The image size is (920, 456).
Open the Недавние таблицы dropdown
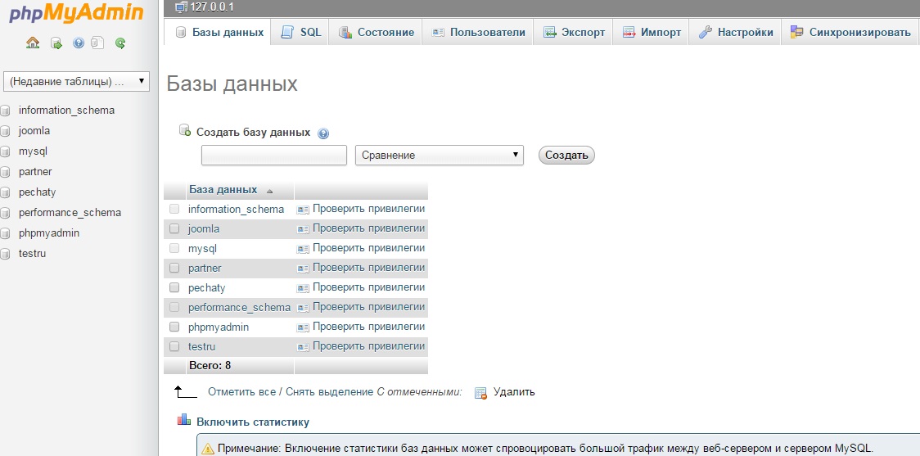point(77,81)
